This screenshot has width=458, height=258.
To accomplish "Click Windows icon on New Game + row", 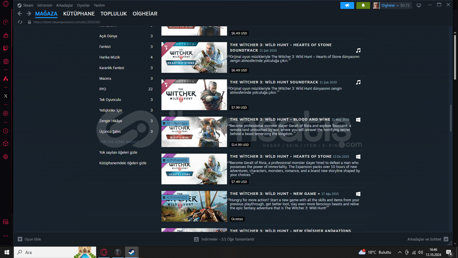I will click(x=358, y=194).
